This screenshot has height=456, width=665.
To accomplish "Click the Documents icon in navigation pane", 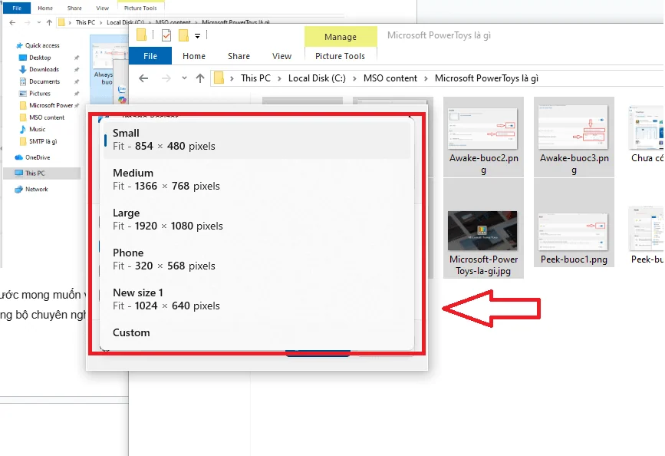I will pyautogui.click(x=23, y=81).
